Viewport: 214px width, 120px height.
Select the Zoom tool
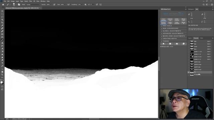pos(2,74)
